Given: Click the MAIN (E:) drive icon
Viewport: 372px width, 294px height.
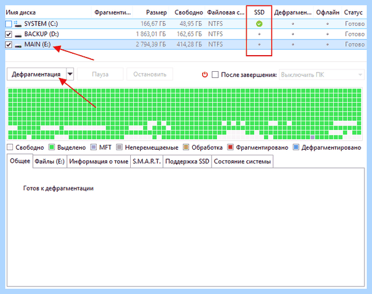Looking at the screenshot, I should 18,46.
